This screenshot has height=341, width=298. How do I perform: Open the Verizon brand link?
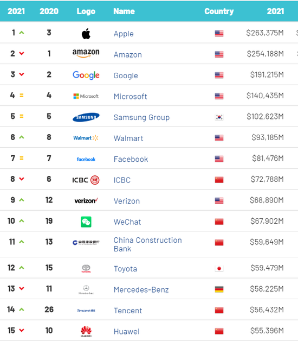(x=127, y=201)
